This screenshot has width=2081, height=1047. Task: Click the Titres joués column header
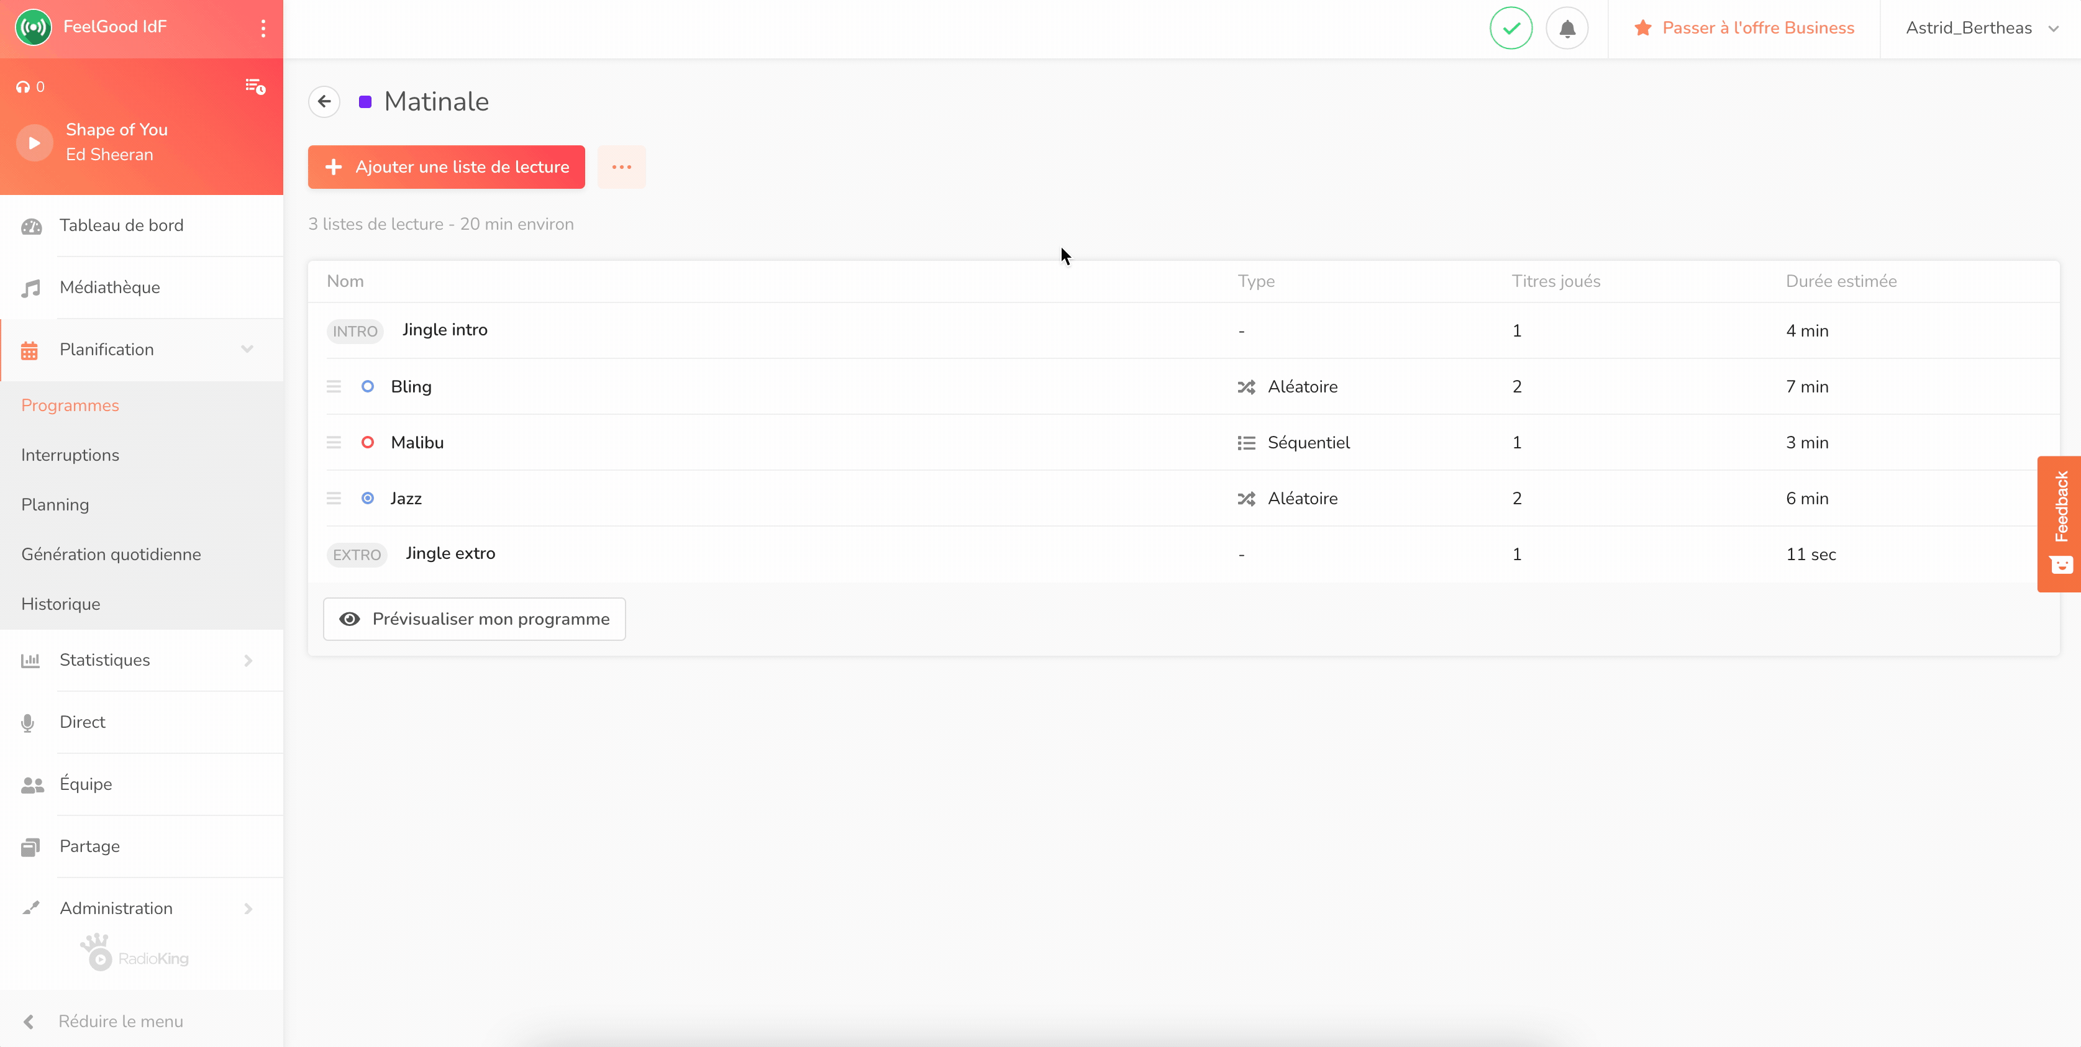1556,281
